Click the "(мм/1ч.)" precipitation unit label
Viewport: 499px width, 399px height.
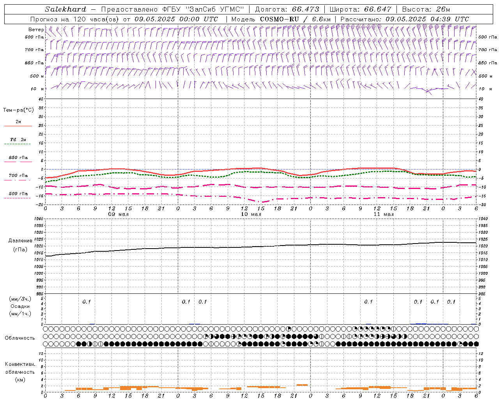click(x=20, y=314)
